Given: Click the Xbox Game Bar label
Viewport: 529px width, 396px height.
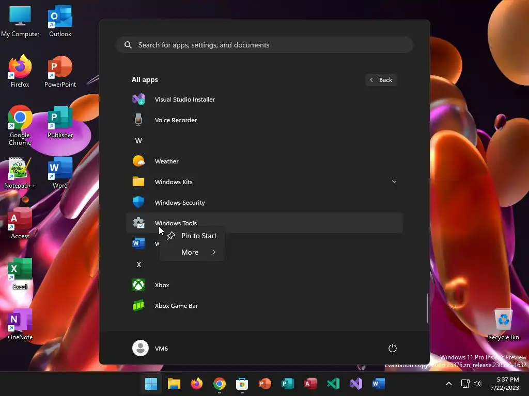Looking at the screenshot, I should (176, 306).
